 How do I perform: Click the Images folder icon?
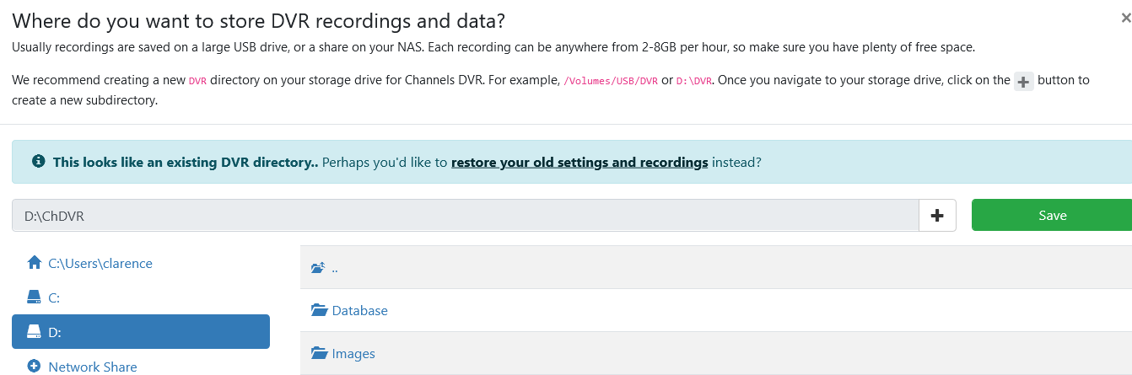point(319,354)
